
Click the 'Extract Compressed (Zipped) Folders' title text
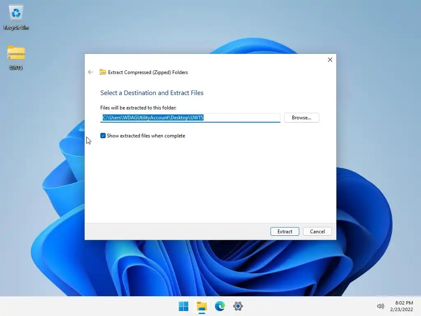[x=148, y=72]
